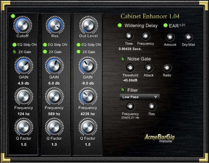209x163 pixels.
Task: Open the Low Pass filter type dropdown
Action: 140,97
